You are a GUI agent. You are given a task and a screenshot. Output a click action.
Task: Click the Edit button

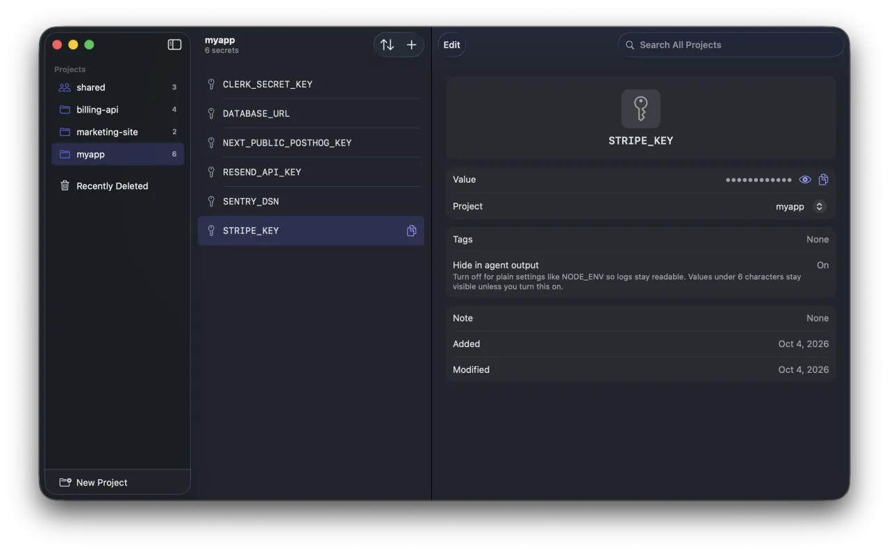[x=451, y=45]
